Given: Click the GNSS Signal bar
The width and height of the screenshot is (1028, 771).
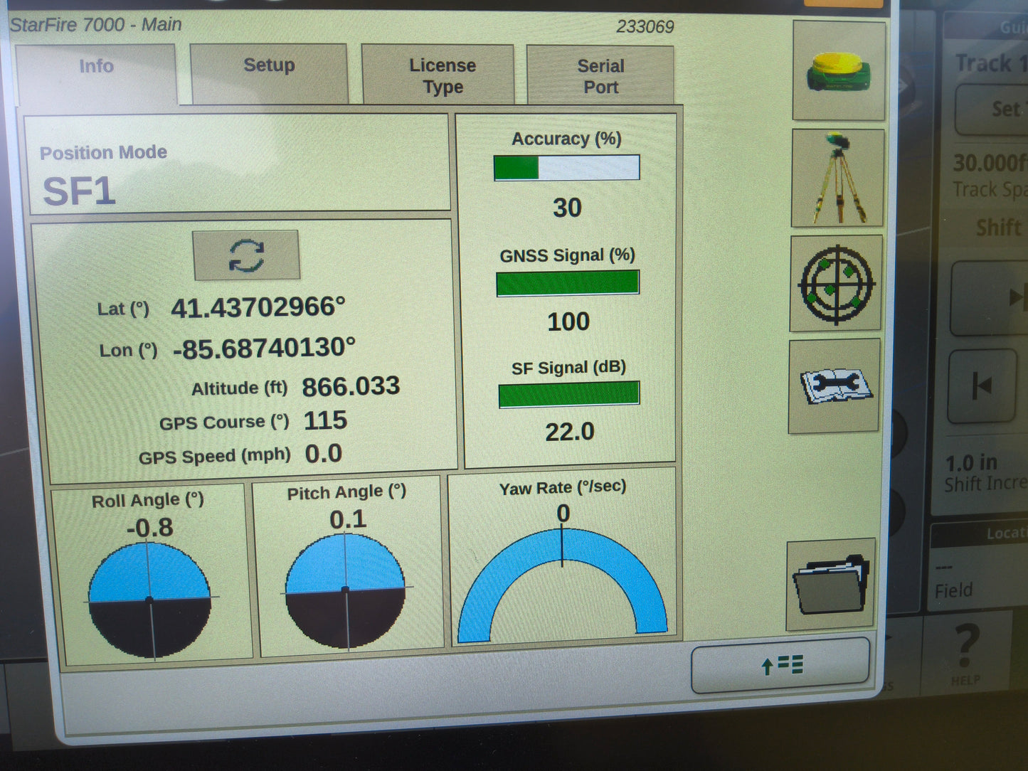Looking at the screenshot, I should [x=568, y=283].
